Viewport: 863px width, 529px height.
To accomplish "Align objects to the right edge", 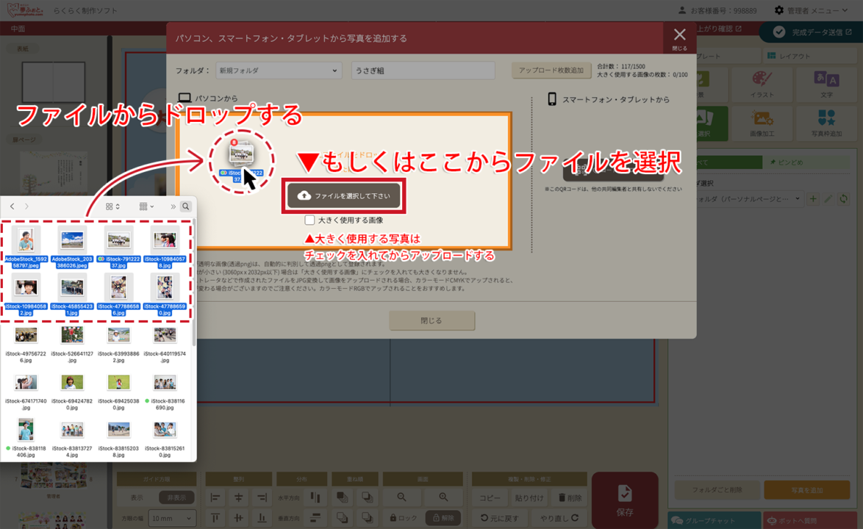I will pyautogui.click(x=262, y=497).
